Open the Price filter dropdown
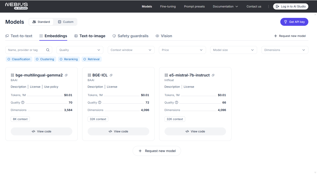 [182, 50]
